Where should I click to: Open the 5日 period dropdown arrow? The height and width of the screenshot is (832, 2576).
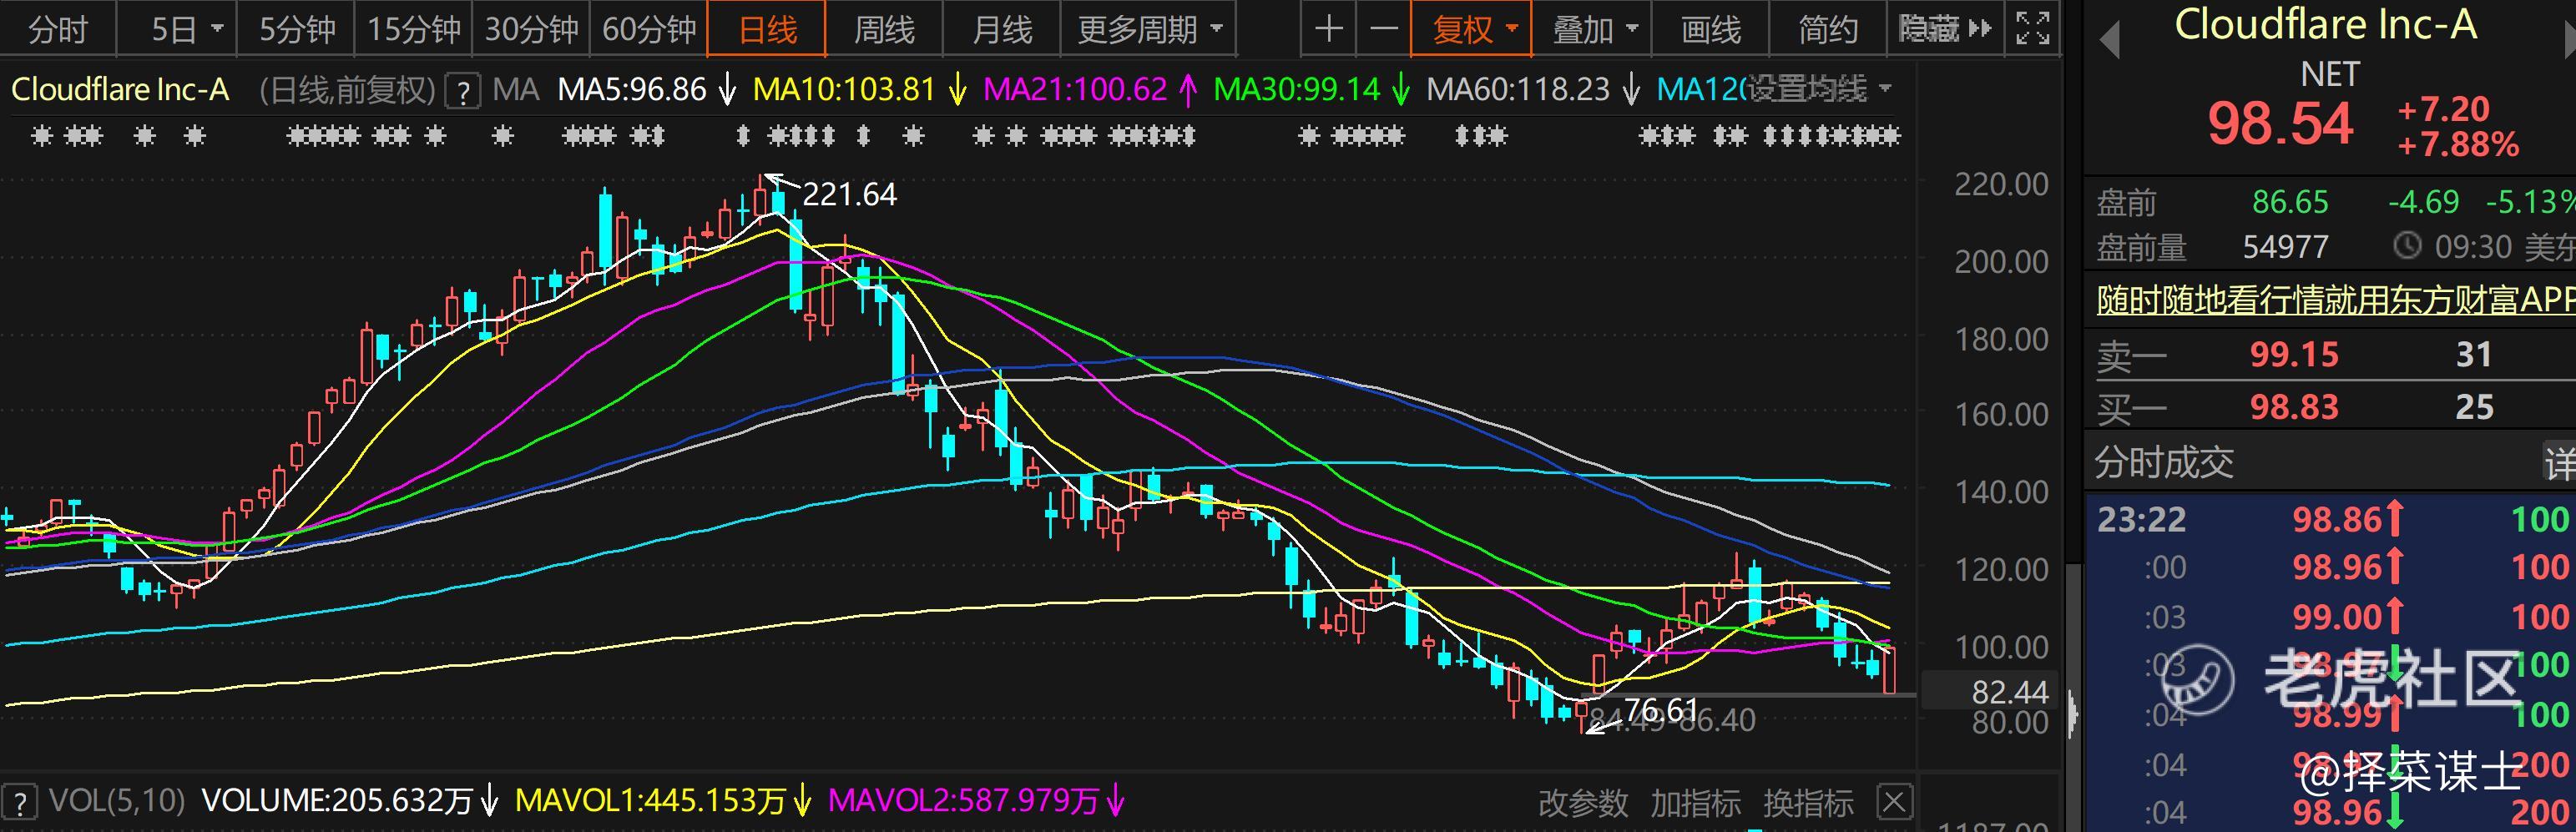pyautogui.click(x=218, y=29)
